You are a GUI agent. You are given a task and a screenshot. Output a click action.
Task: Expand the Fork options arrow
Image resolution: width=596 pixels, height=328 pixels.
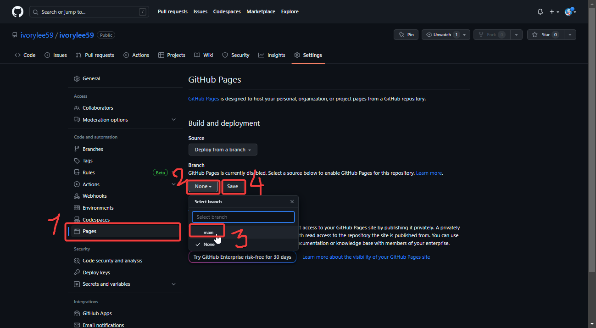tap(516, 35)
